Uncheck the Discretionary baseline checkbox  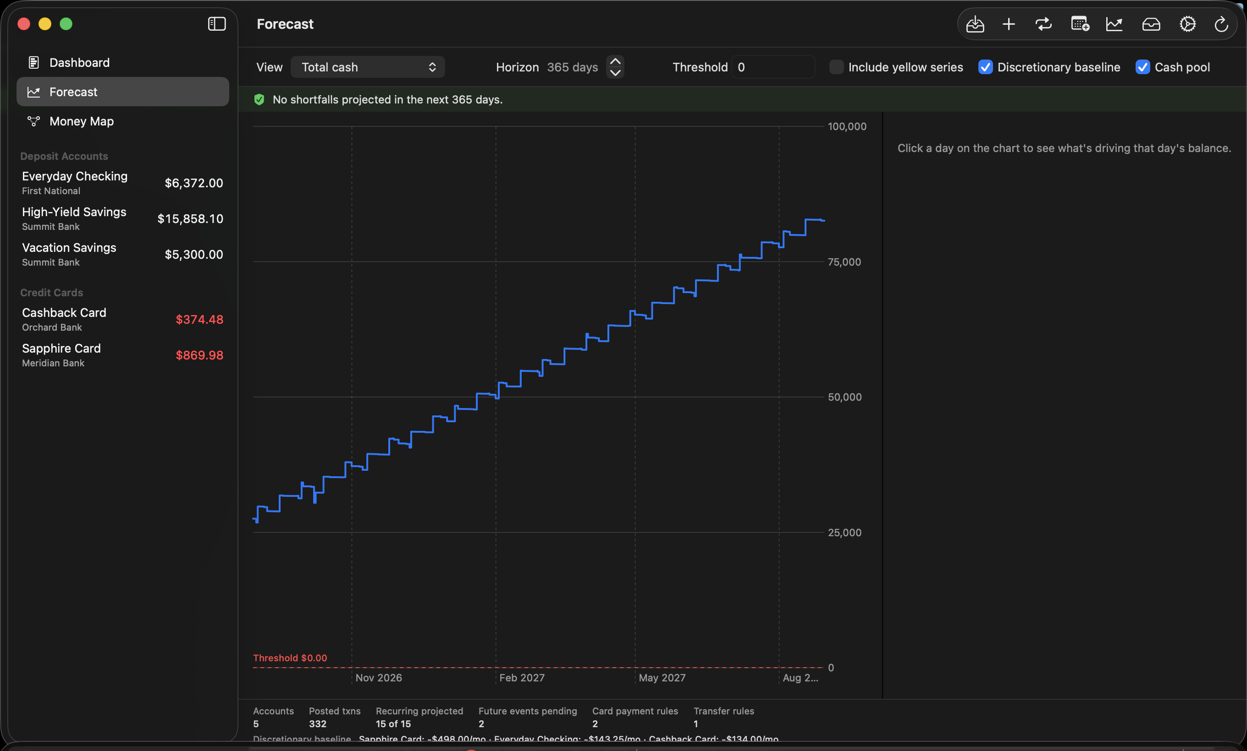point(985,67)
